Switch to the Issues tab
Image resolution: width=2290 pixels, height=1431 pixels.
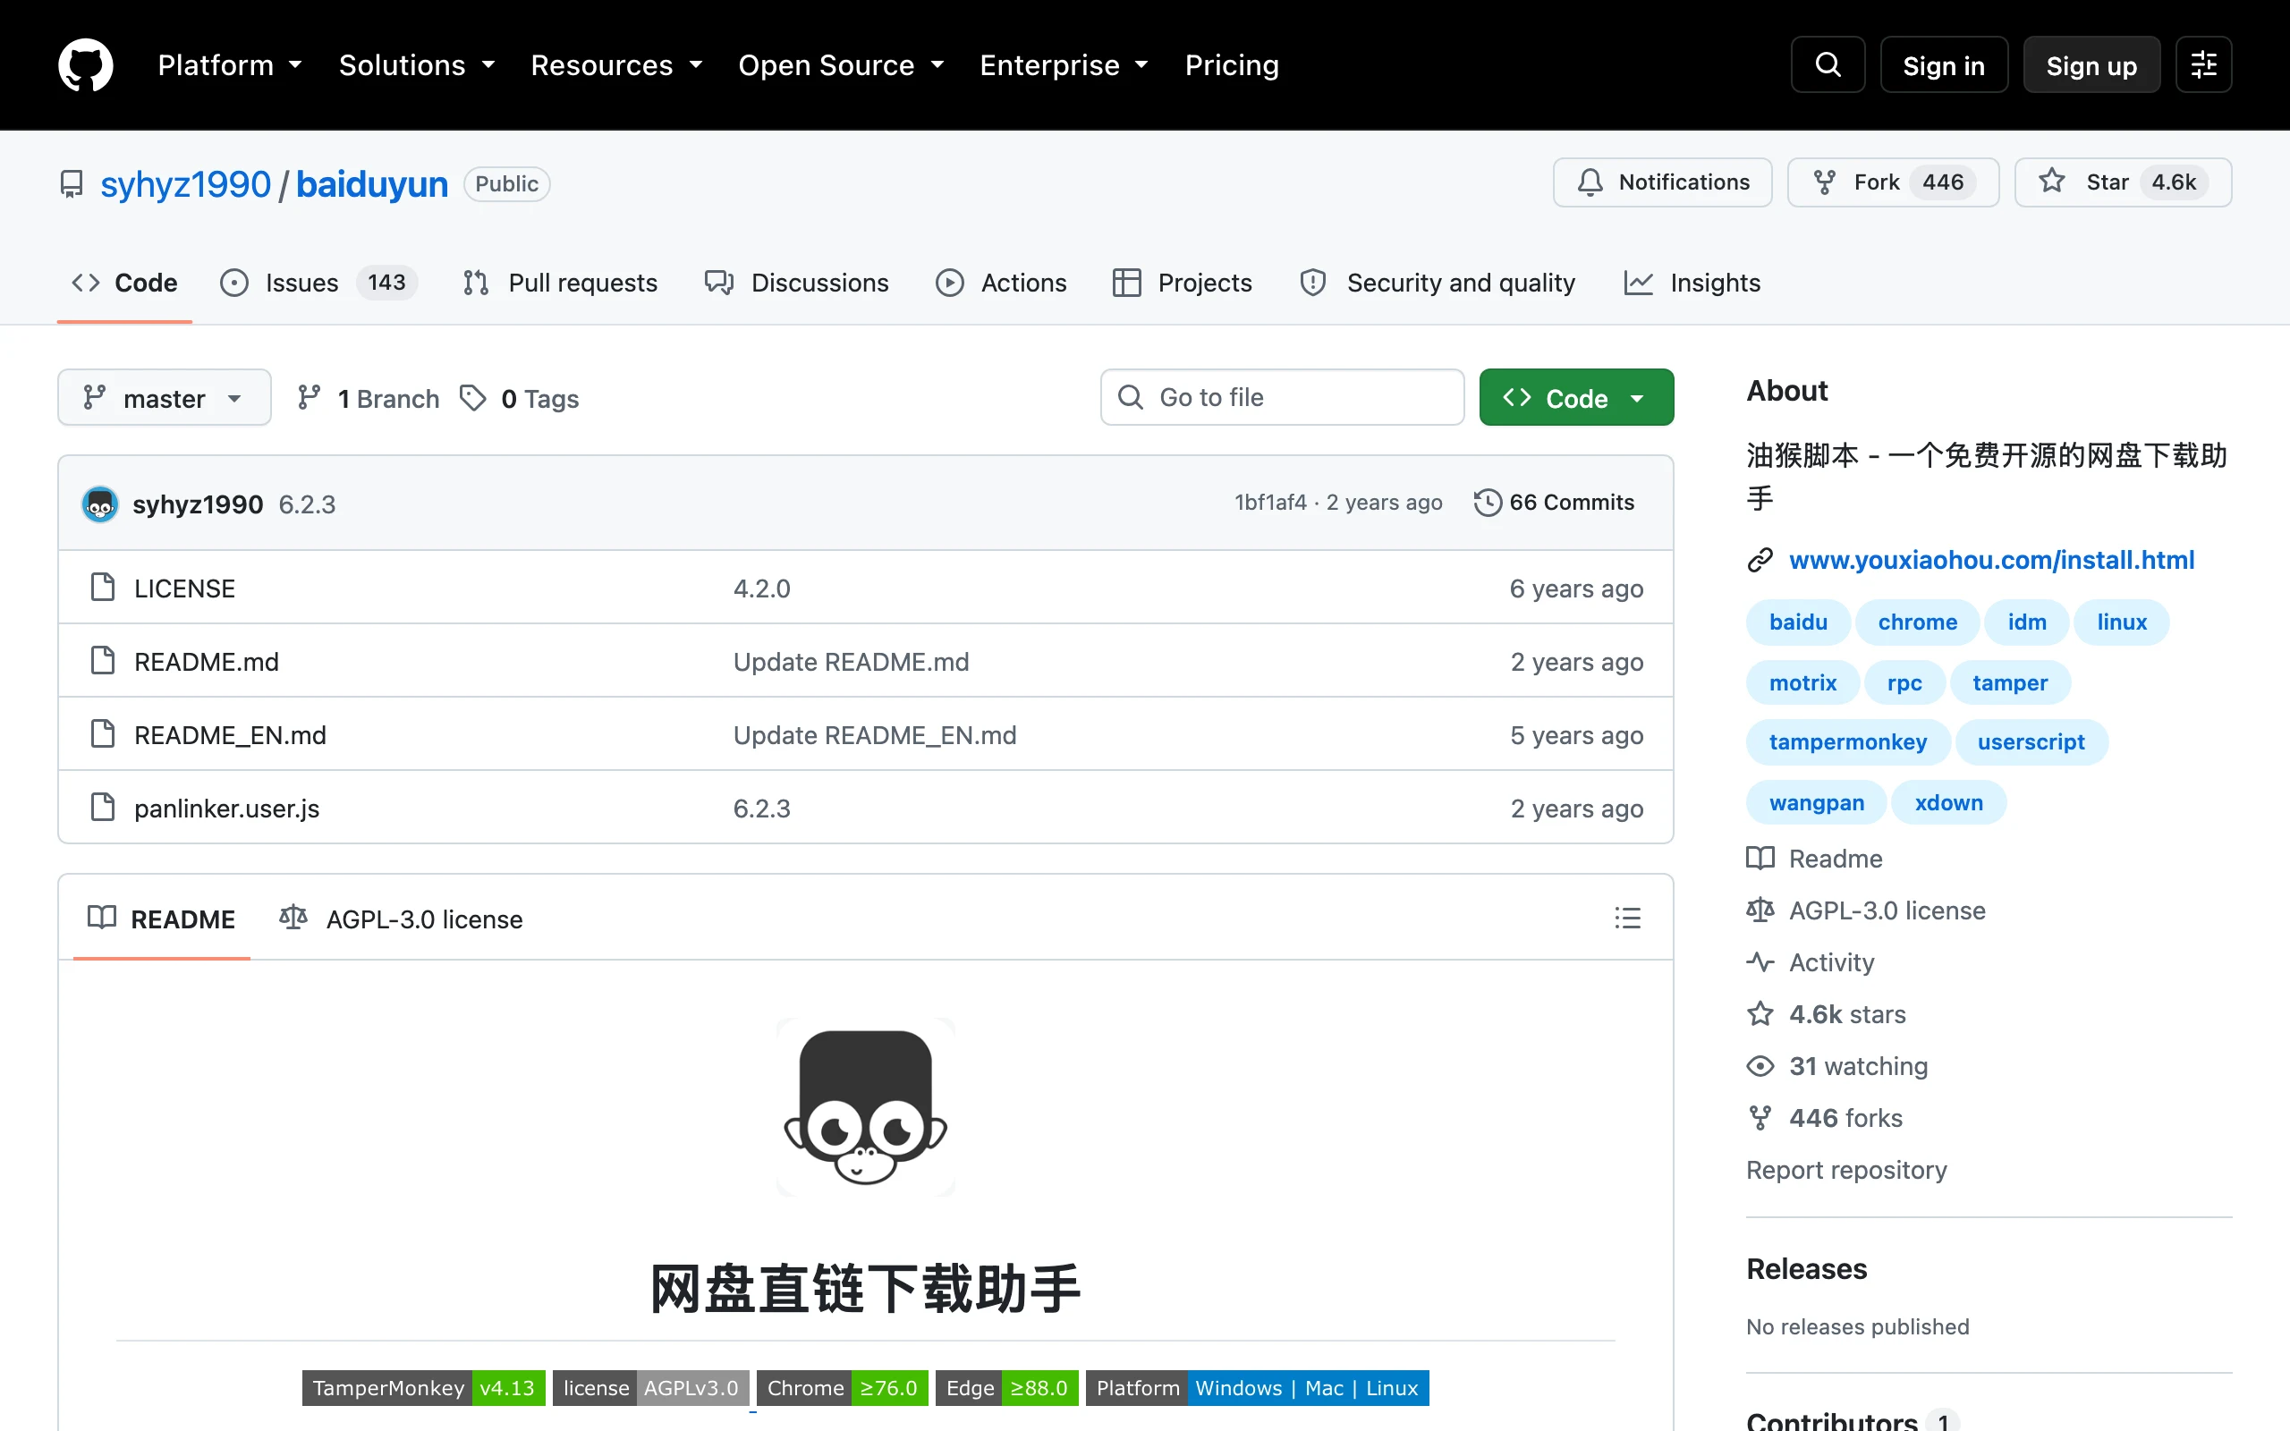[x=317, y=283]
